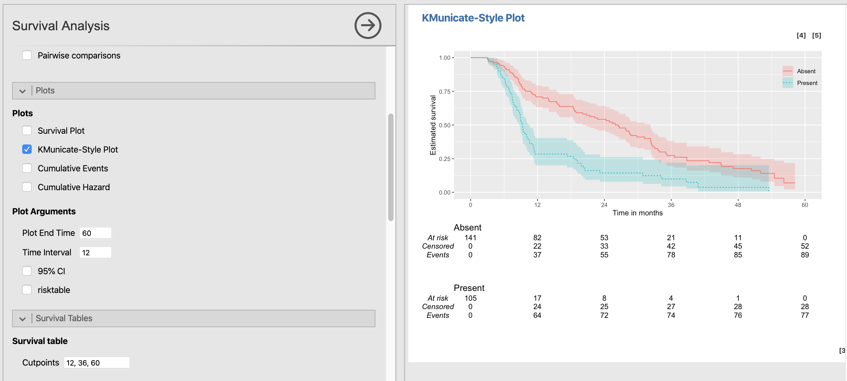
Task: Check the Survival Plot option
Action: [27, 131]
